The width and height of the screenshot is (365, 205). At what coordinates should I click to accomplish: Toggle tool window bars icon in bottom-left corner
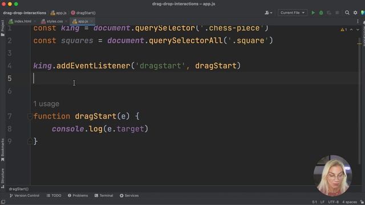[3, 202]
